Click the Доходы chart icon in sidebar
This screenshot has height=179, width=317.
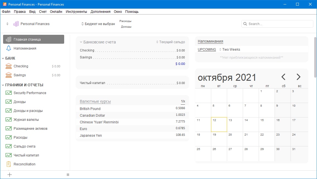pyautogui.click(x=8, y=102)
